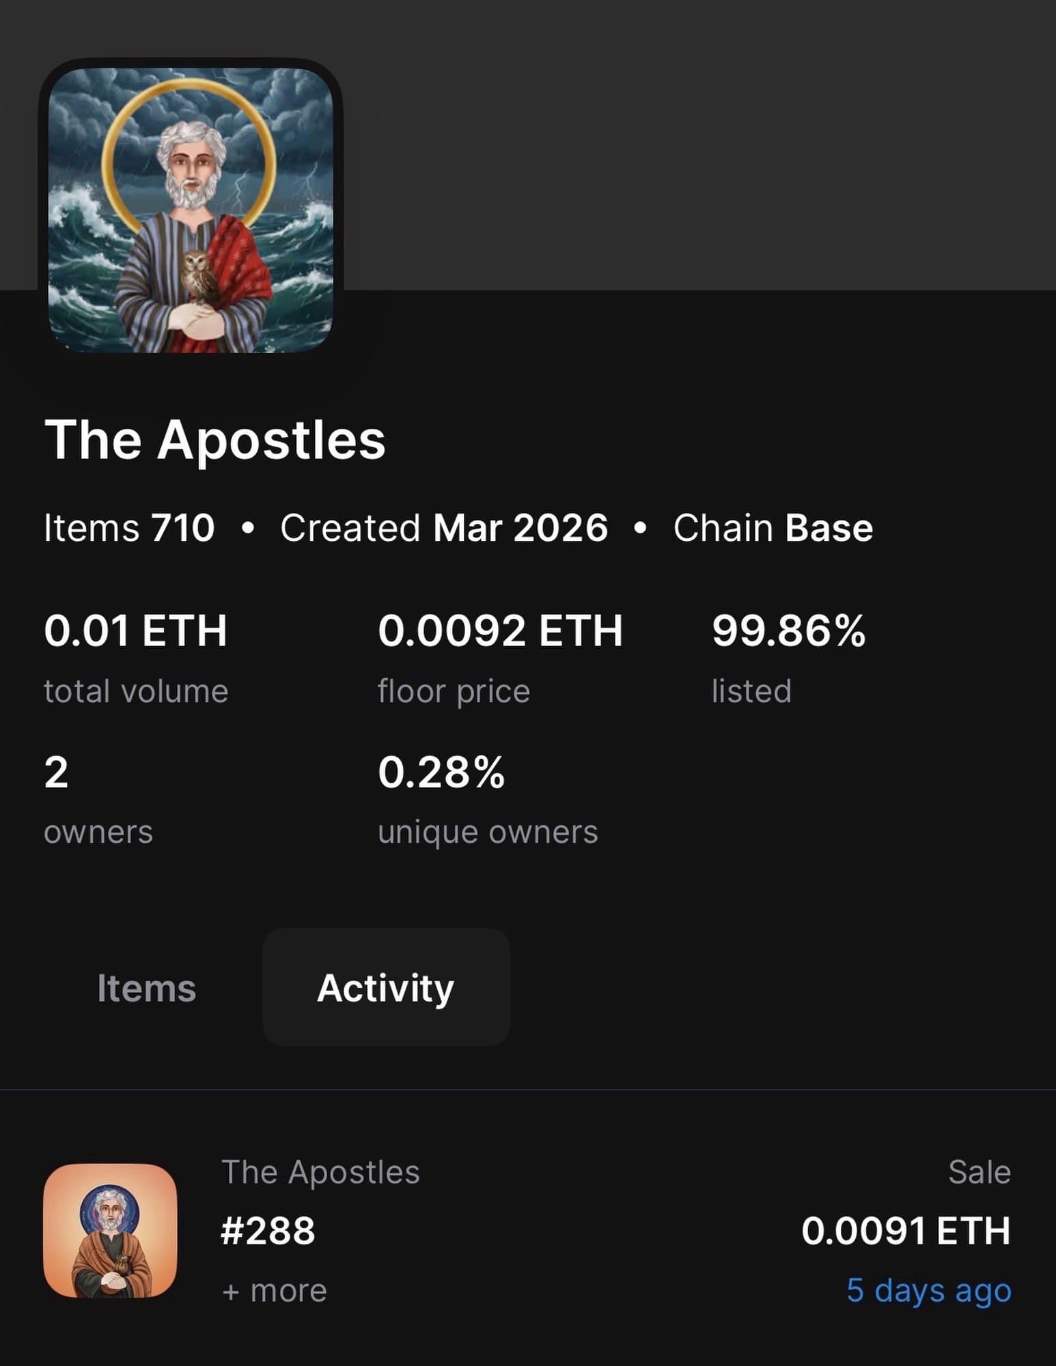Click the 0.01 ETH total volume value
This screenshot has height=1366, width=1056.
tap(135, 630)
